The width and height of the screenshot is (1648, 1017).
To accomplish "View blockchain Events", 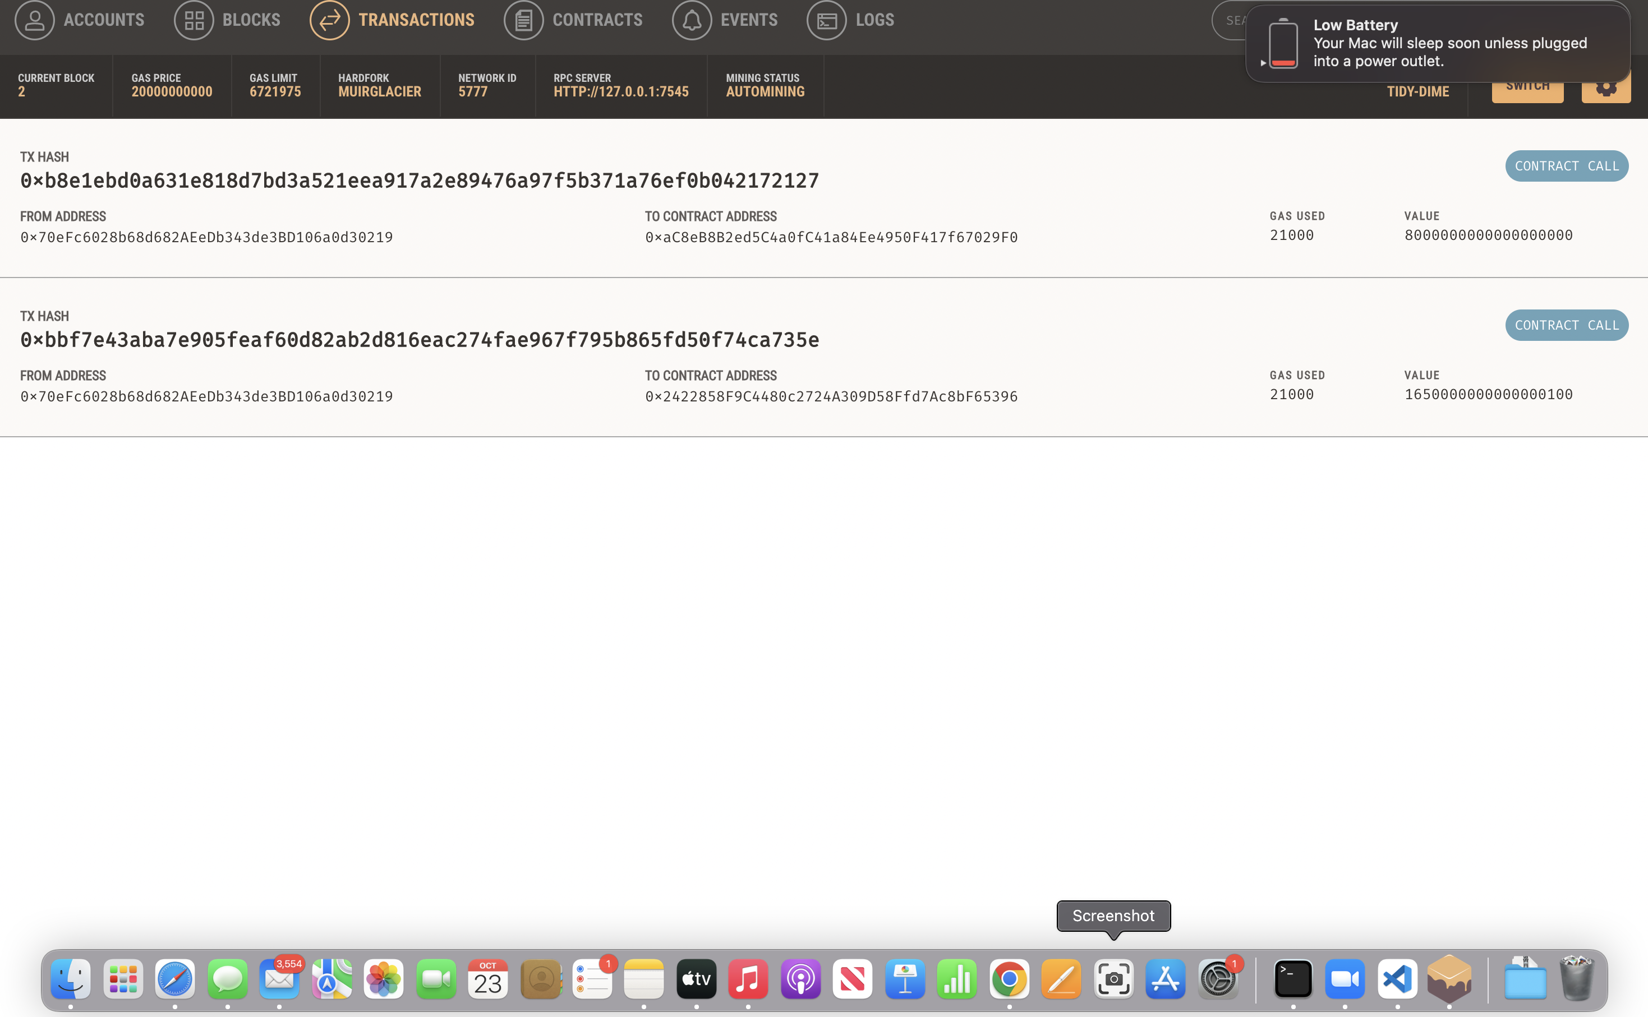I will click(x=725, y=20).
